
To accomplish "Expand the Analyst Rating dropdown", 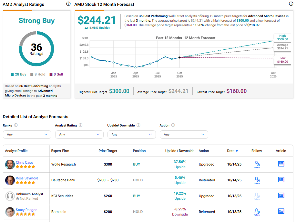I will click(79, 135).
